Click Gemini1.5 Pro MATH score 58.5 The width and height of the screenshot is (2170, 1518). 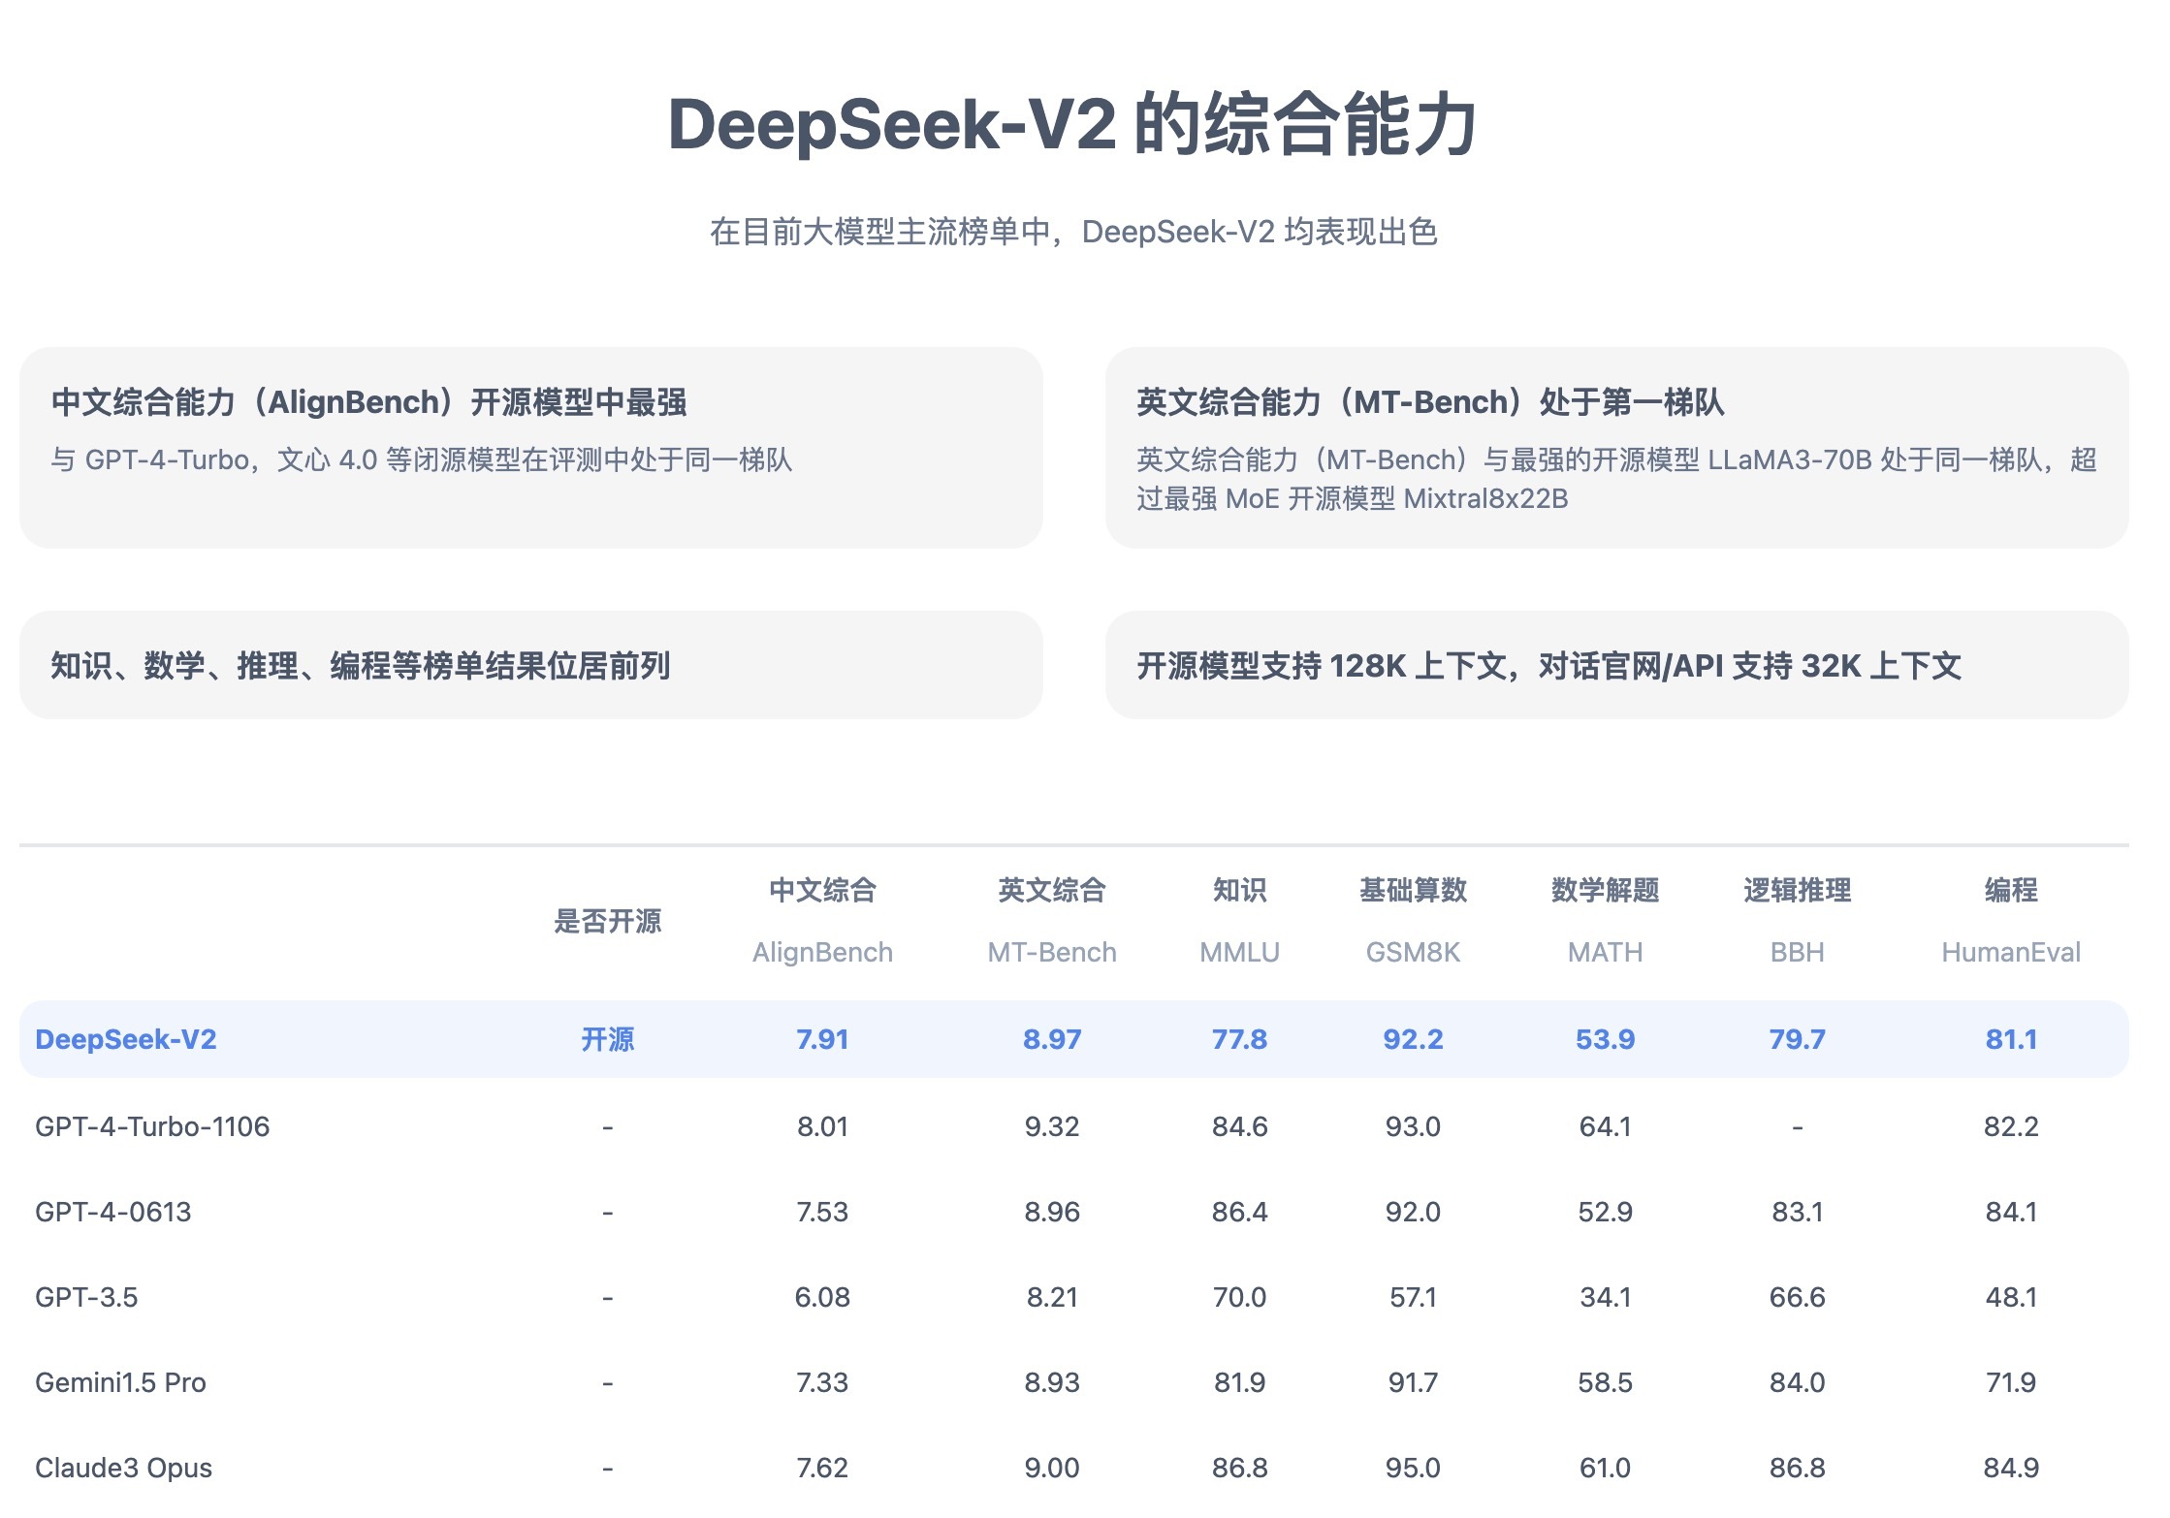click(x=1605, y=1382)
